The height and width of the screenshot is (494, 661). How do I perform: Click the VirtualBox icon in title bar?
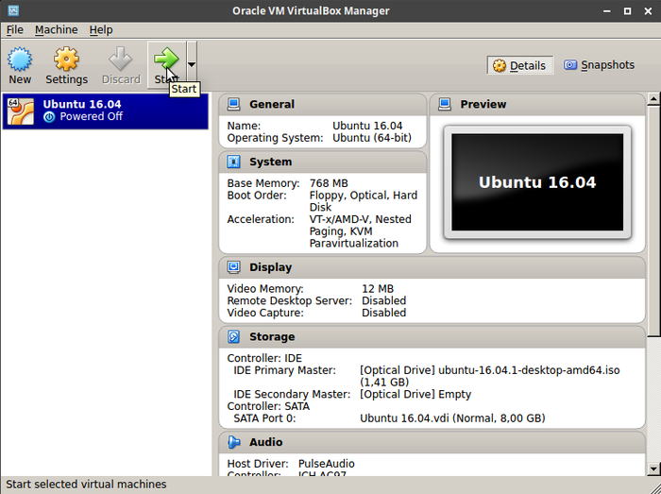click(13, 10)
